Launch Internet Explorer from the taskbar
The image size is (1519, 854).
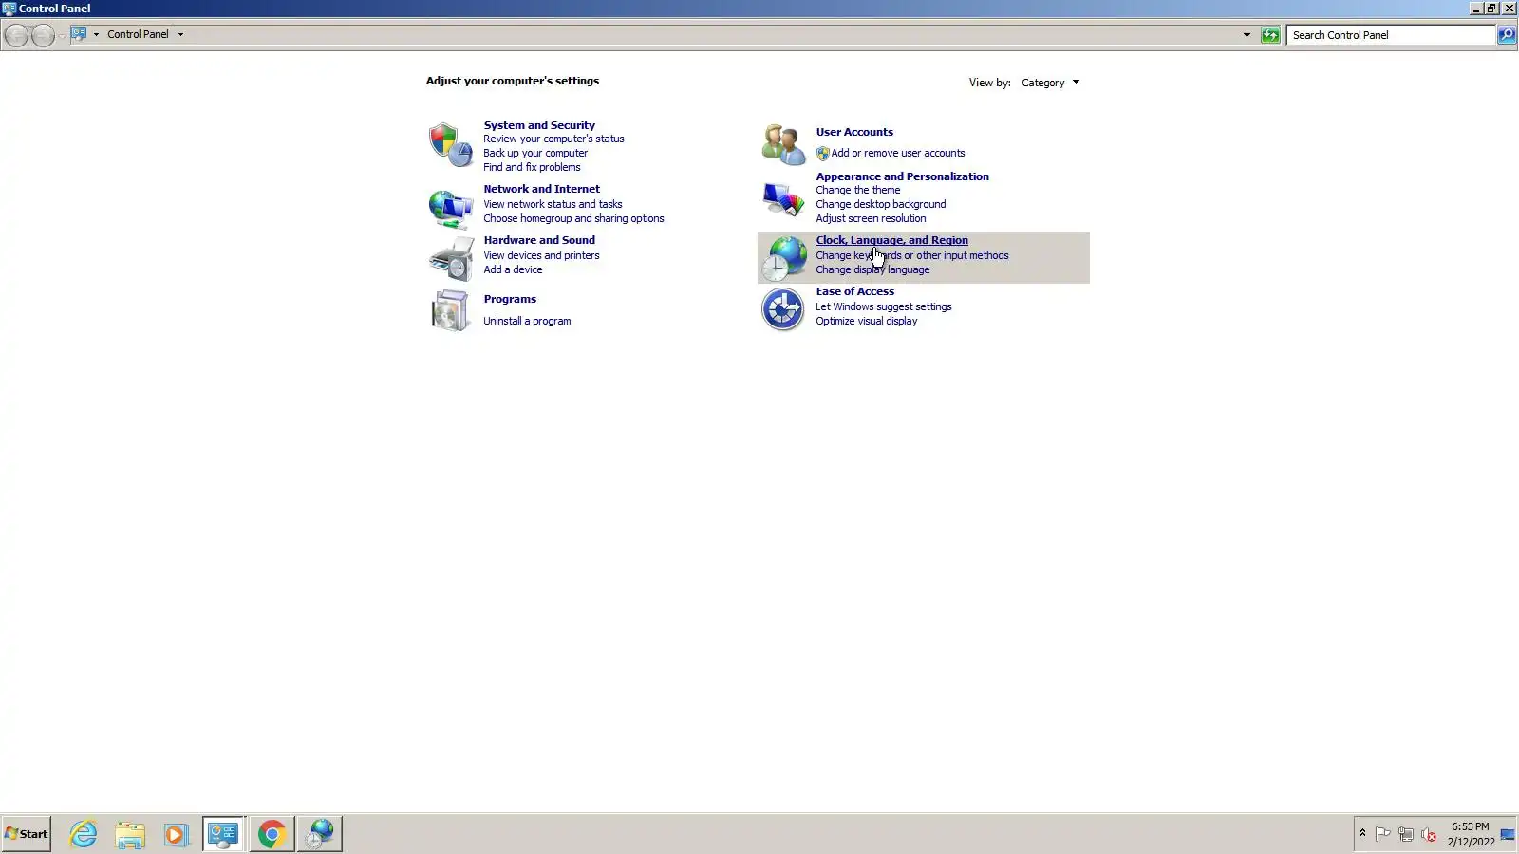click(84, 834)
